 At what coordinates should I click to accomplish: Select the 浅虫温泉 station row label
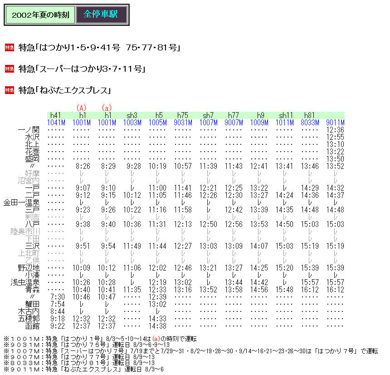coord(25,282)
